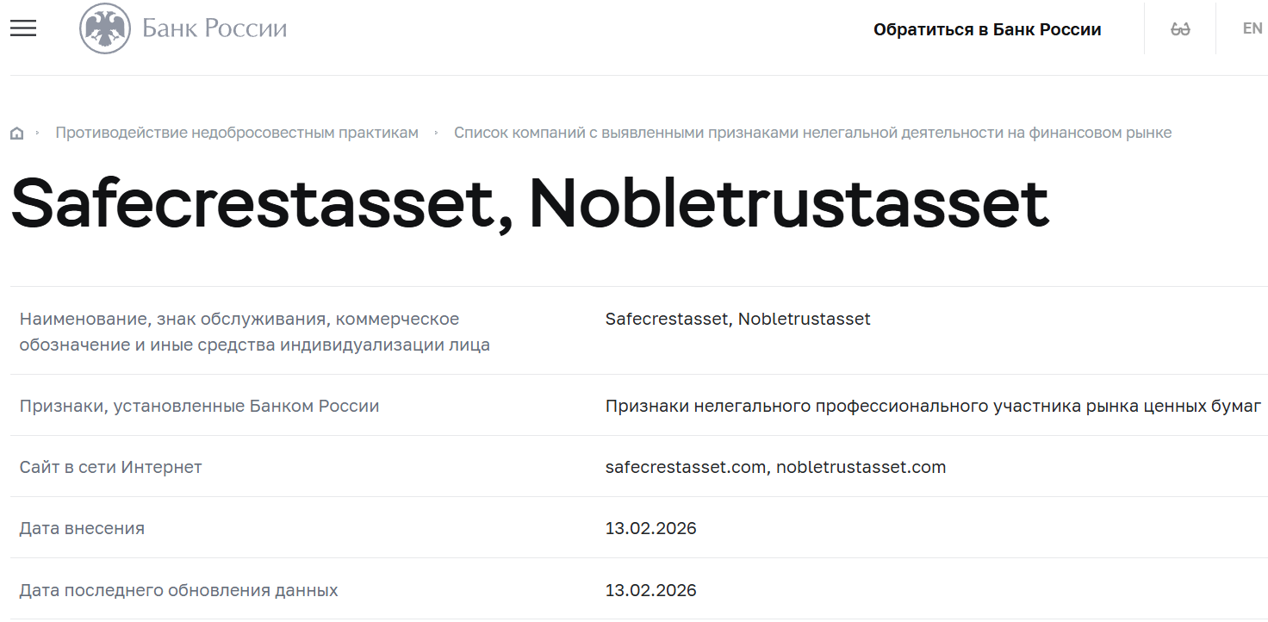Navigate to 'Противодействие недобросовестным практикам' breadcrumb

point(236,132)
